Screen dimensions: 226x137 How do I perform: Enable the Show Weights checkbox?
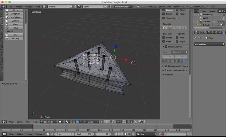[164, 18]
